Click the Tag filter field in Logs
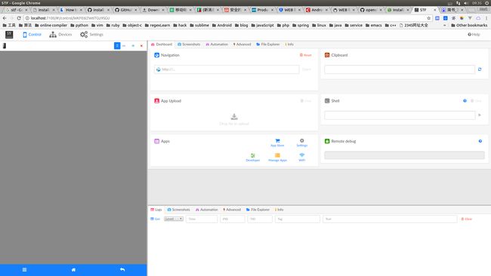Viewport: 491px width, 276px height. (298, 219)
